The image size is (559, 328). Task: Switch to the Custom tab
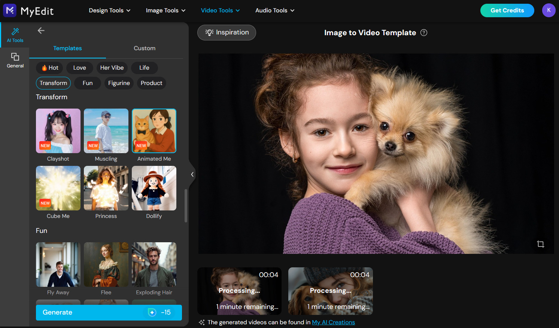pyautogui.click(x=145, y=48)
